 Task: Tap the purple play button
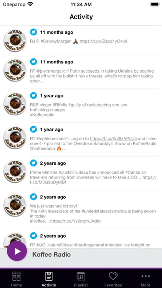click(17, 251)
